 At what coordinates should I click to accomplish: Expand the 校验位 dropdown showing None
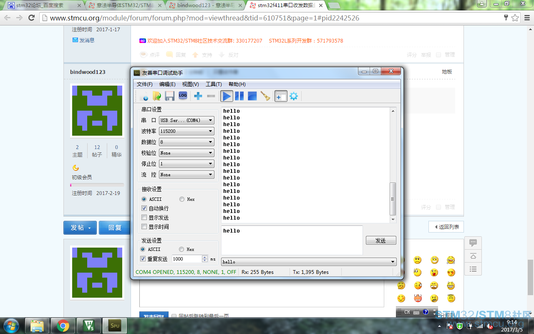click(186, 153)
